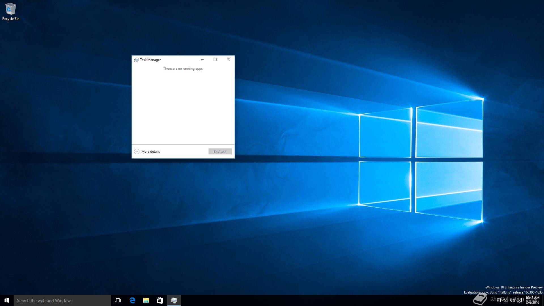Open the network status tray icon
The height and width of the screenshot is (306, 544).
click(506, 300)
